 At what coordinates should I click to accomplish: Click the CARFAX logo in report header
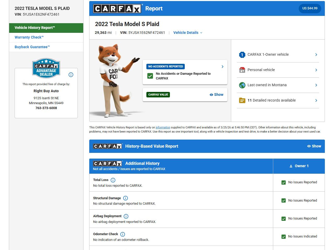[x=117, y=9]
